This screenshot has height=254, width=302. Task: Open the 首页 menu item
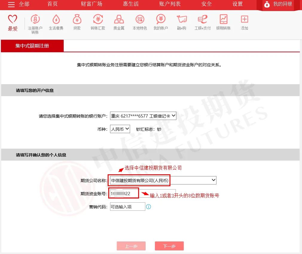[52, 4]
